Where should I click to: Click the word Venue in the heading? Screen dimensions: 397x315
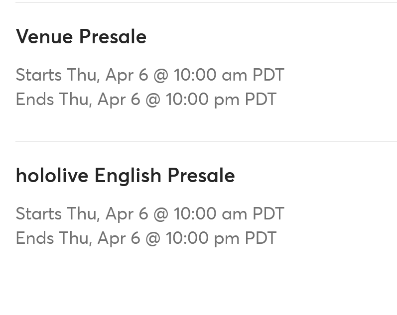tap(44, 37)
